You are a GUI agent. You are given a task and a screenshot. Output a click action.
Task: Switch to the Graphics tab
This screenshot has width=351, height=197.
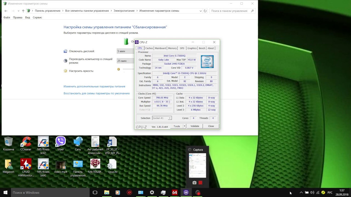coord(192,48)
